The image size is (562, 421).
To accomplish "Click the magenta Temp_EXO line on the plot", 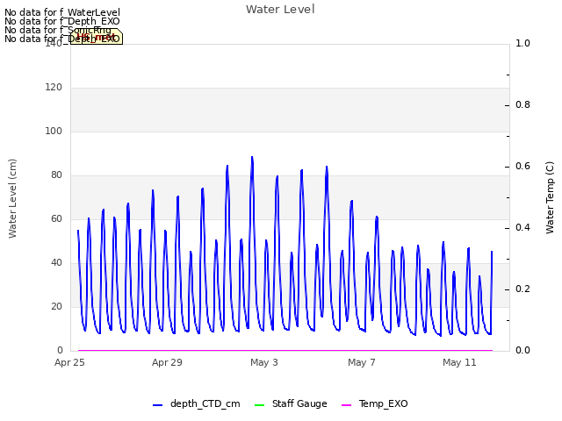I will [285, 350].
